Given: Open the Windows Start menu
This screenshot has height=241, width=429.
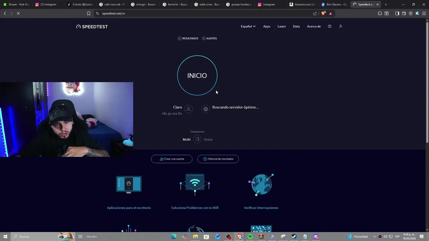Looking at the screenshot, I should (x=5, y=237).
